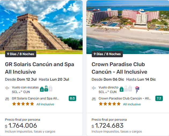
Task: Click the five-star rating under GR Solaris
Action: (23, 104)
